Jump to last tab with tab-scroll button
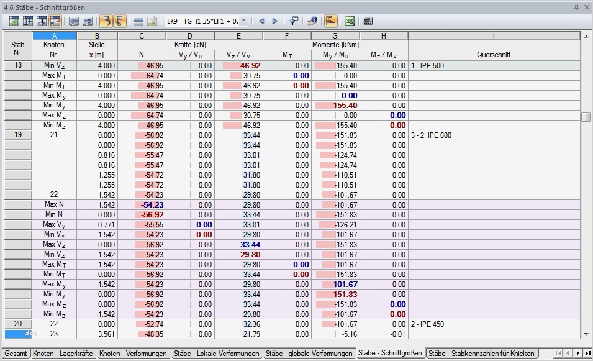Viewport: 593px width, 361px height. (587, 353)
